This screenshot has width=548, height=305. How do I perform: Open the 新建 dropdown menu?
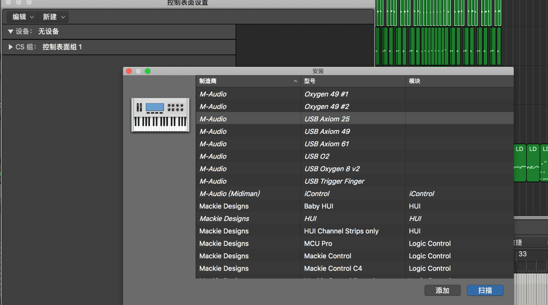(x=53, y=17)
